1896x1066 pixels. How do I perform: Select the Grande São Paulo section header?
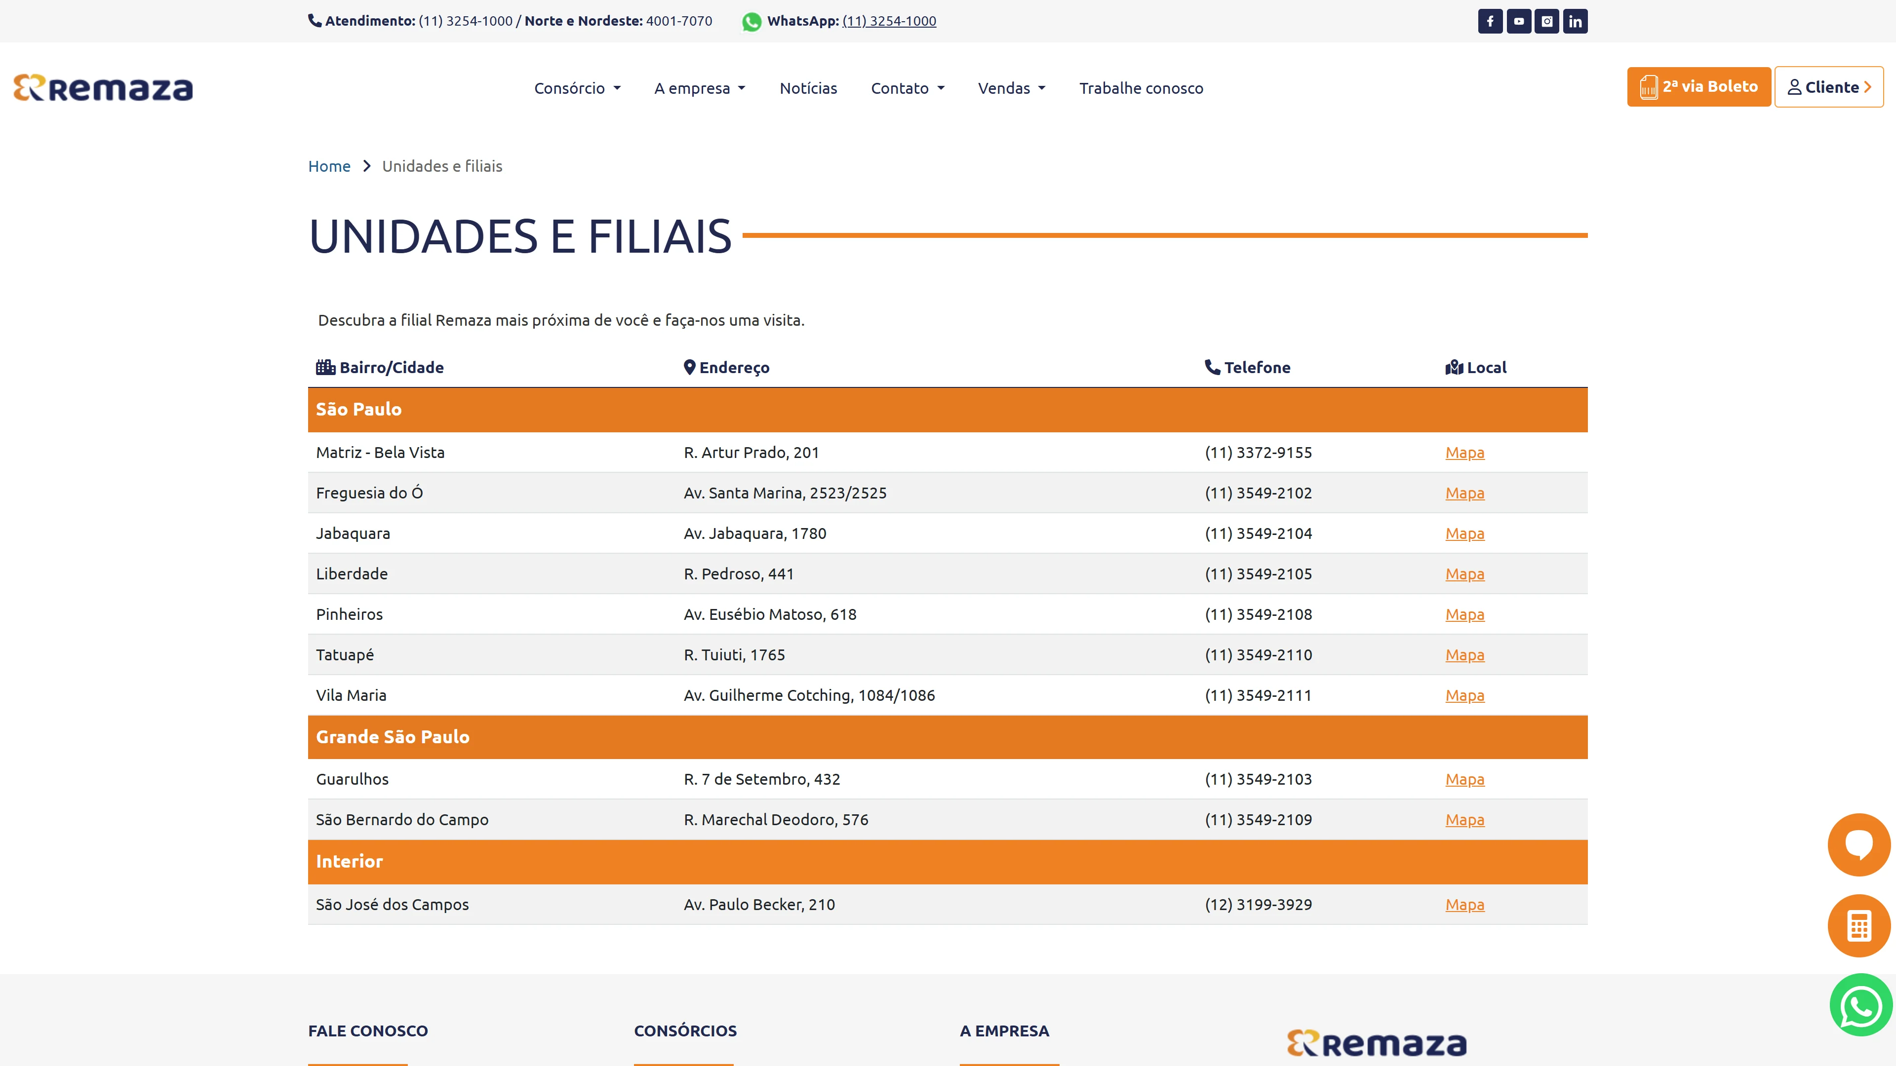click(x=948, y=737)
